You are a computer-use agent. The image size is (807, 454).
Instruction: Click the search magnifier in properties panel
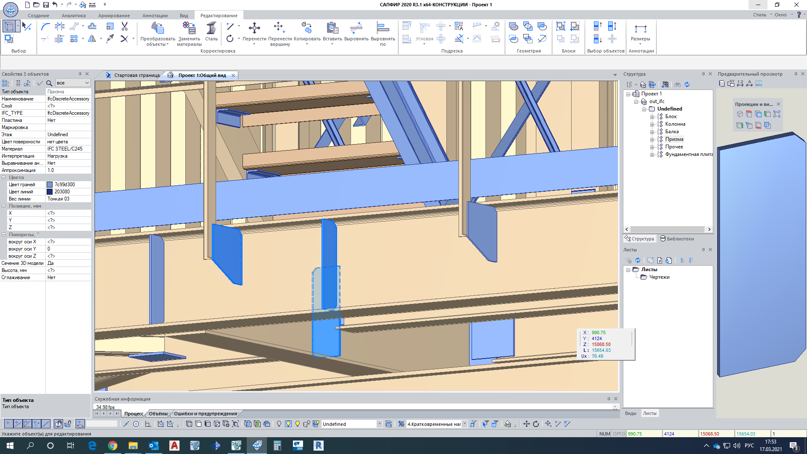[x=49, y=83]
